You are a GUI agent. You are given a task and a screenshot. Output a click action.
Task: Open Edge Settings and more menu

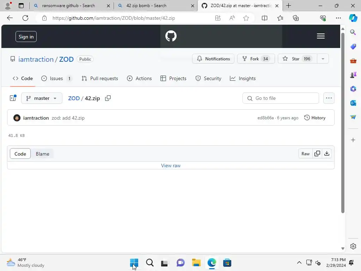click(338, 18)
